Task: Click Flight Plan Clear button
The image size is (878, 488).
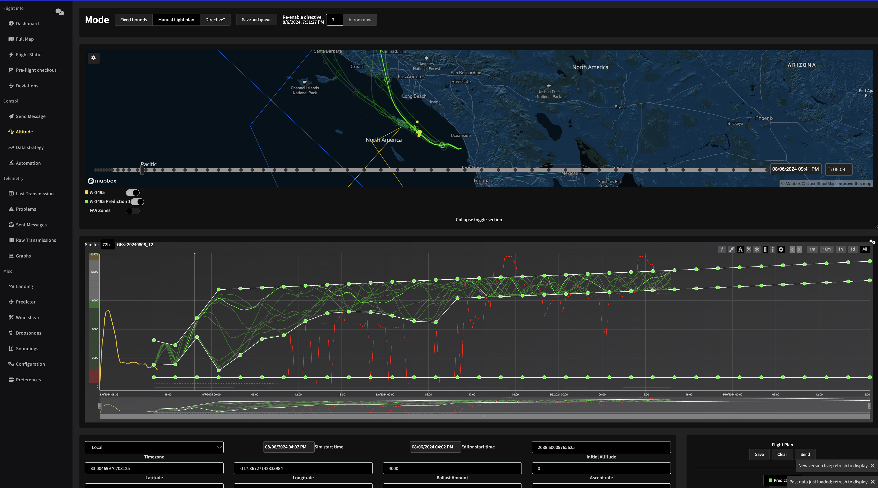Action: [x=782, y=454]
